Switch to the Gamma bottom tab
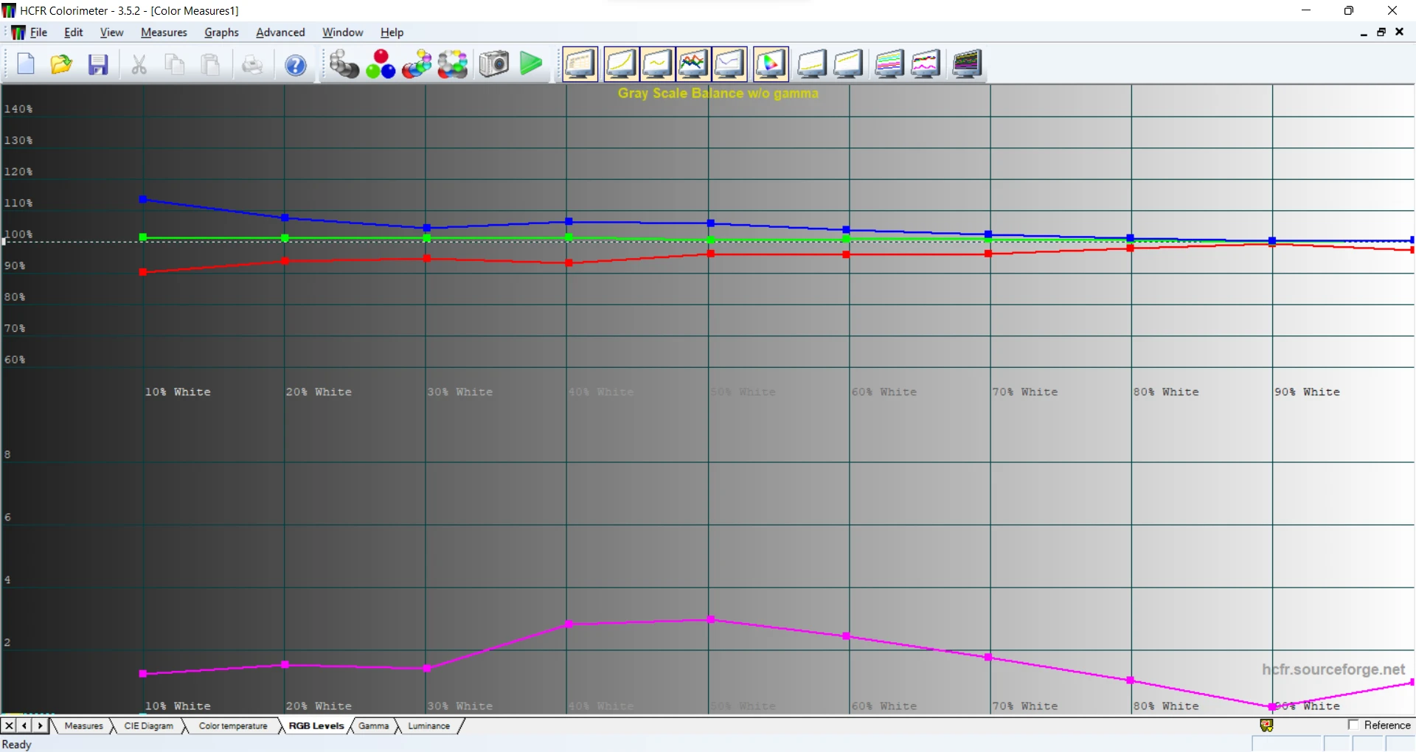This screenshot has width=1416, height=752. [x=373, y=726]
